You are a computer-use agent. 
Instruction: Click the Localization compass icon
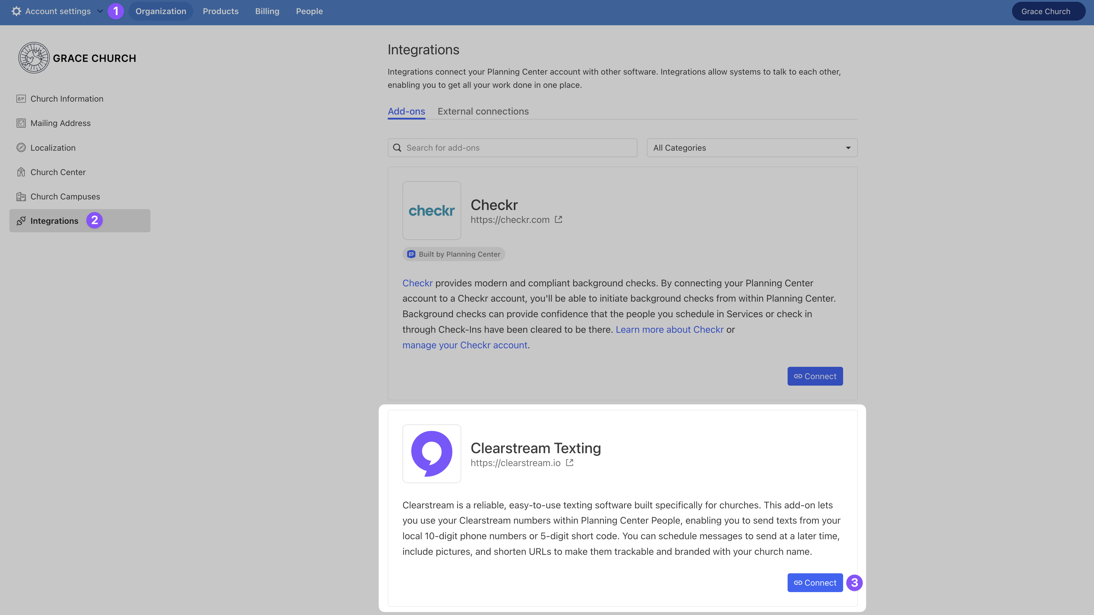21,148
